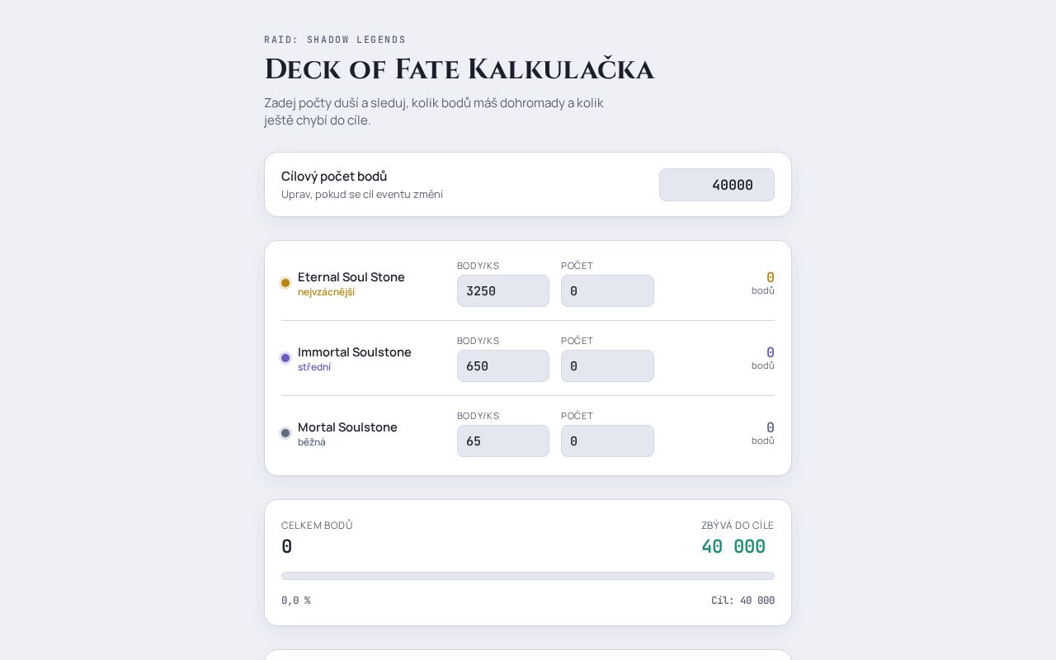
Task: Click the Cílový počet bodů label
Action: tap(334, 177)
